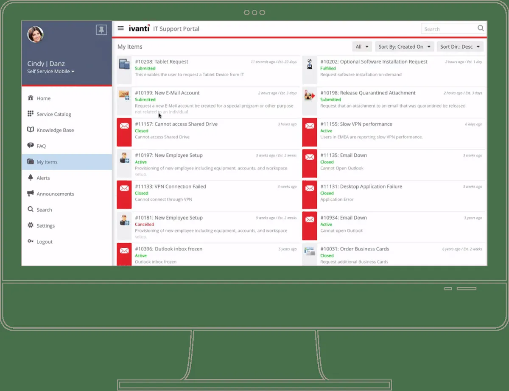Image resolution: width=509 pixels, height=391 pixels.
Task: Open item #10031: Order Business Cards
Action: pyautogui.click(x=355, y=249)
